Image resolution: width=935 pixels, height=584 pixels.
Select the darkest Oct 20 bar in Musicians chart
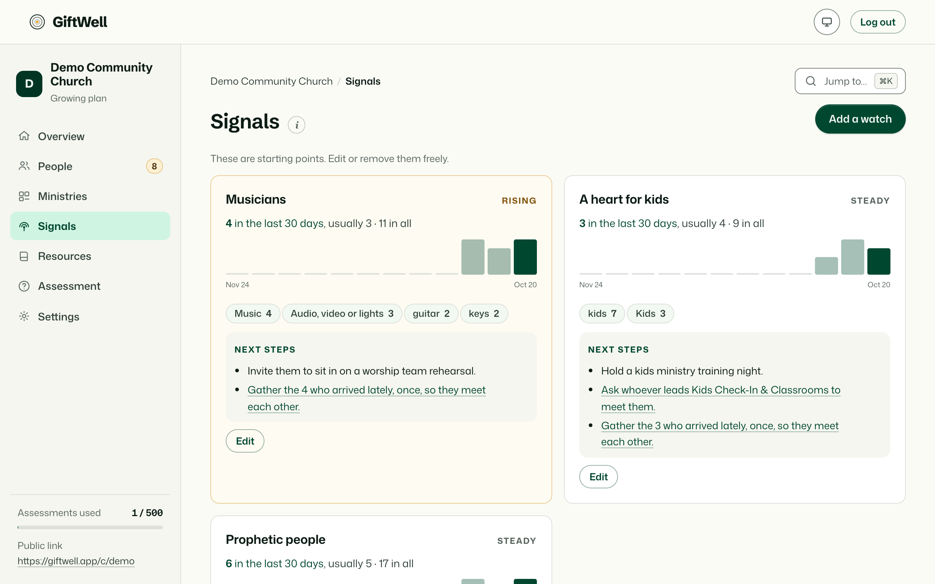click(x=525, y=257)
